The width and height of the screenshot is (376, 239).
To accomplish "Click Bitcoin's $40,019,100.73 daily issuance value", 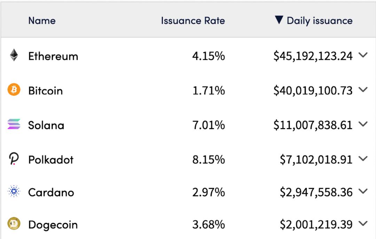I will pos(313,91).
